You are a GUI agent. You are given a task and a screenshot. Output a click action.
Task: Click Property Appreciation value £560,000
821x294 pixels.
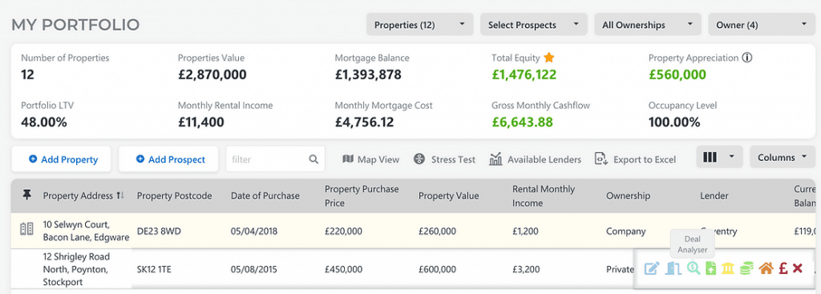point(677,75)
